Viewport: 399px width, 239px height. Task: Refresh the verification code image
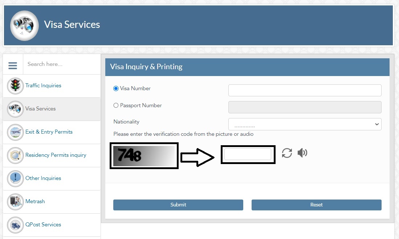pyautogui.click(x=287, y=153)
